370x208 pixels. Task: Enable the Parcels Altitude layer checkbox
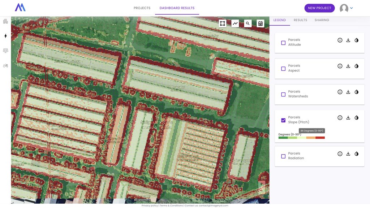283,43
